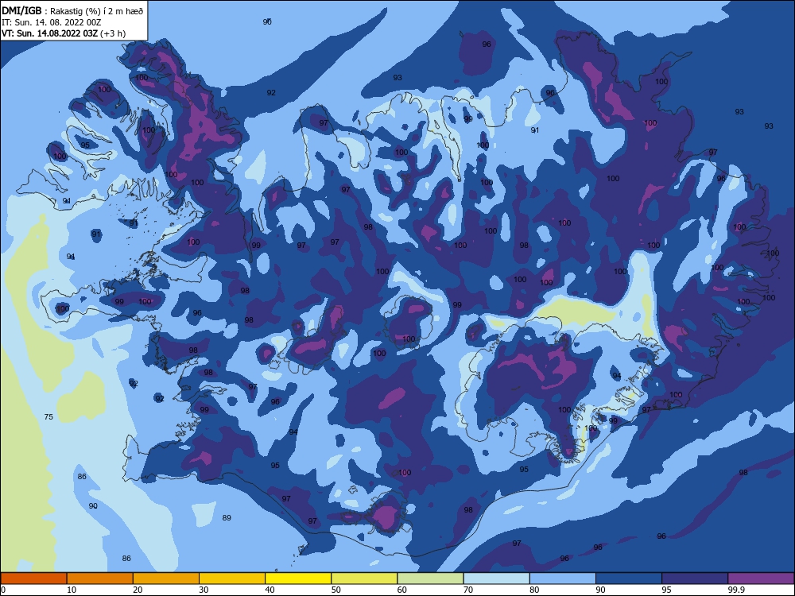Pick the 60–70 pale green legend swatch
Viewport: 795px width, 596px height.
click(430, 579)
